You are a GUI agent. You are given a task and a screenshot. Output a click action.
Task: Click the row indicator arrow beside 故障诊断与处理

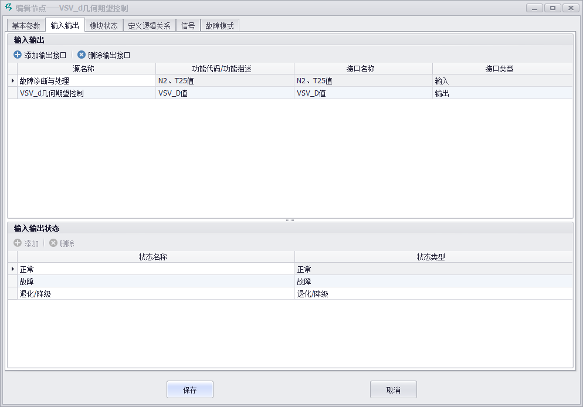pos(13,81)
